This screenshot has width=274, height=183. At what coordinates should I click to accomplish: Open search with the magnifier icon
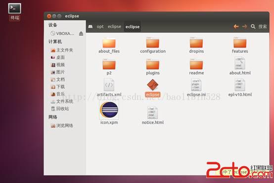click(253, 27)
